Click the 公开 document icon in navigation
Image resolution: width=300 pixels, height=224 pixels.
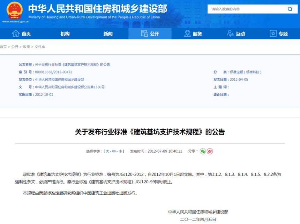[144, 33]
